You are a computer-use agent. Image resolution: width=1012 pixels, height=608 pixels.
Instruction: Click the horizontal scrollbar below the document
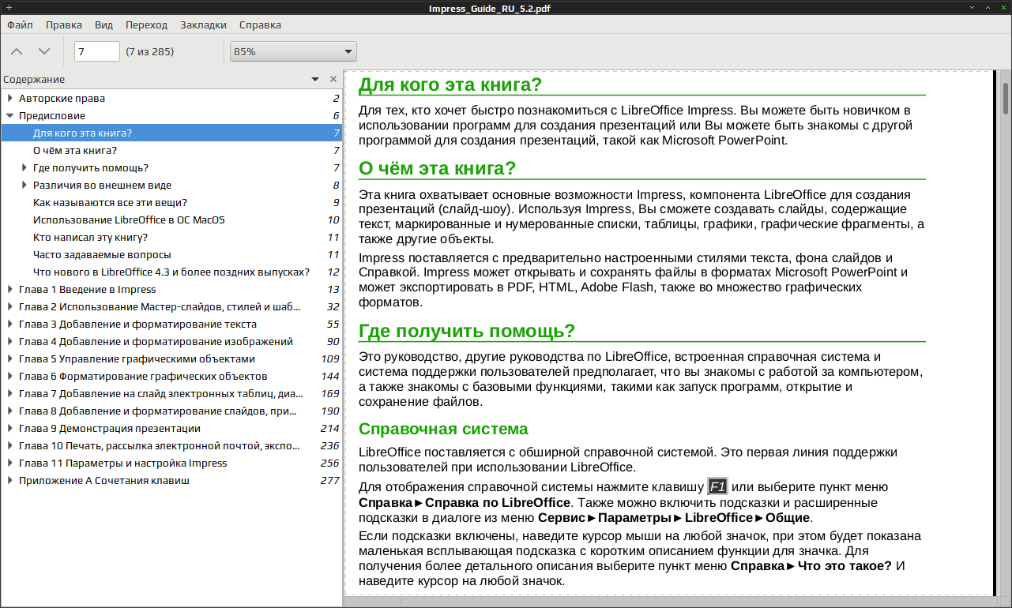(x=672, y=602)
